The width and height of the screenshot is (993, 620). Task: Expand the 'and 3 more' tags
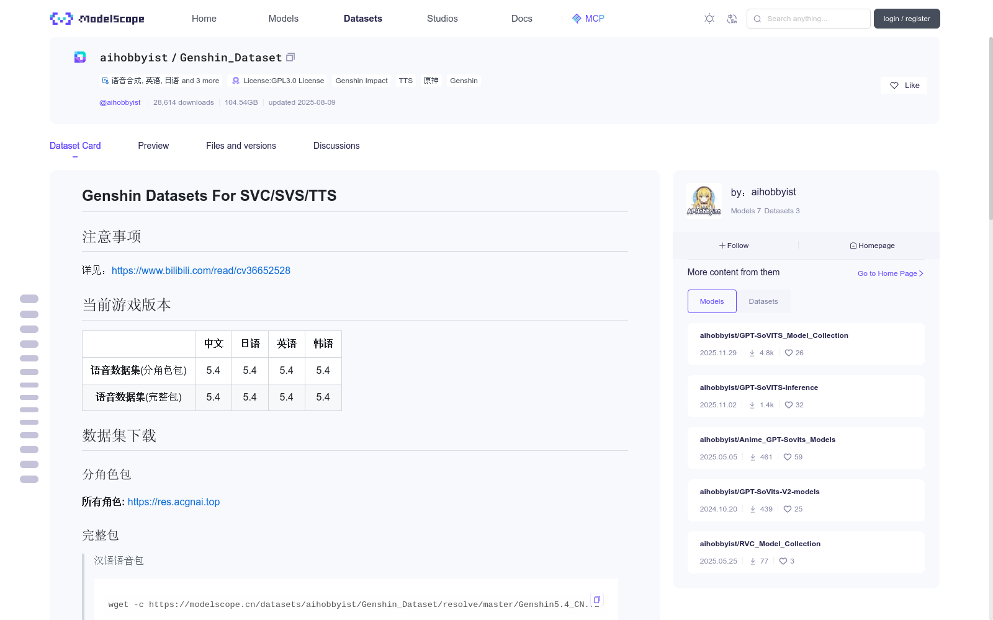pos(200,81)
